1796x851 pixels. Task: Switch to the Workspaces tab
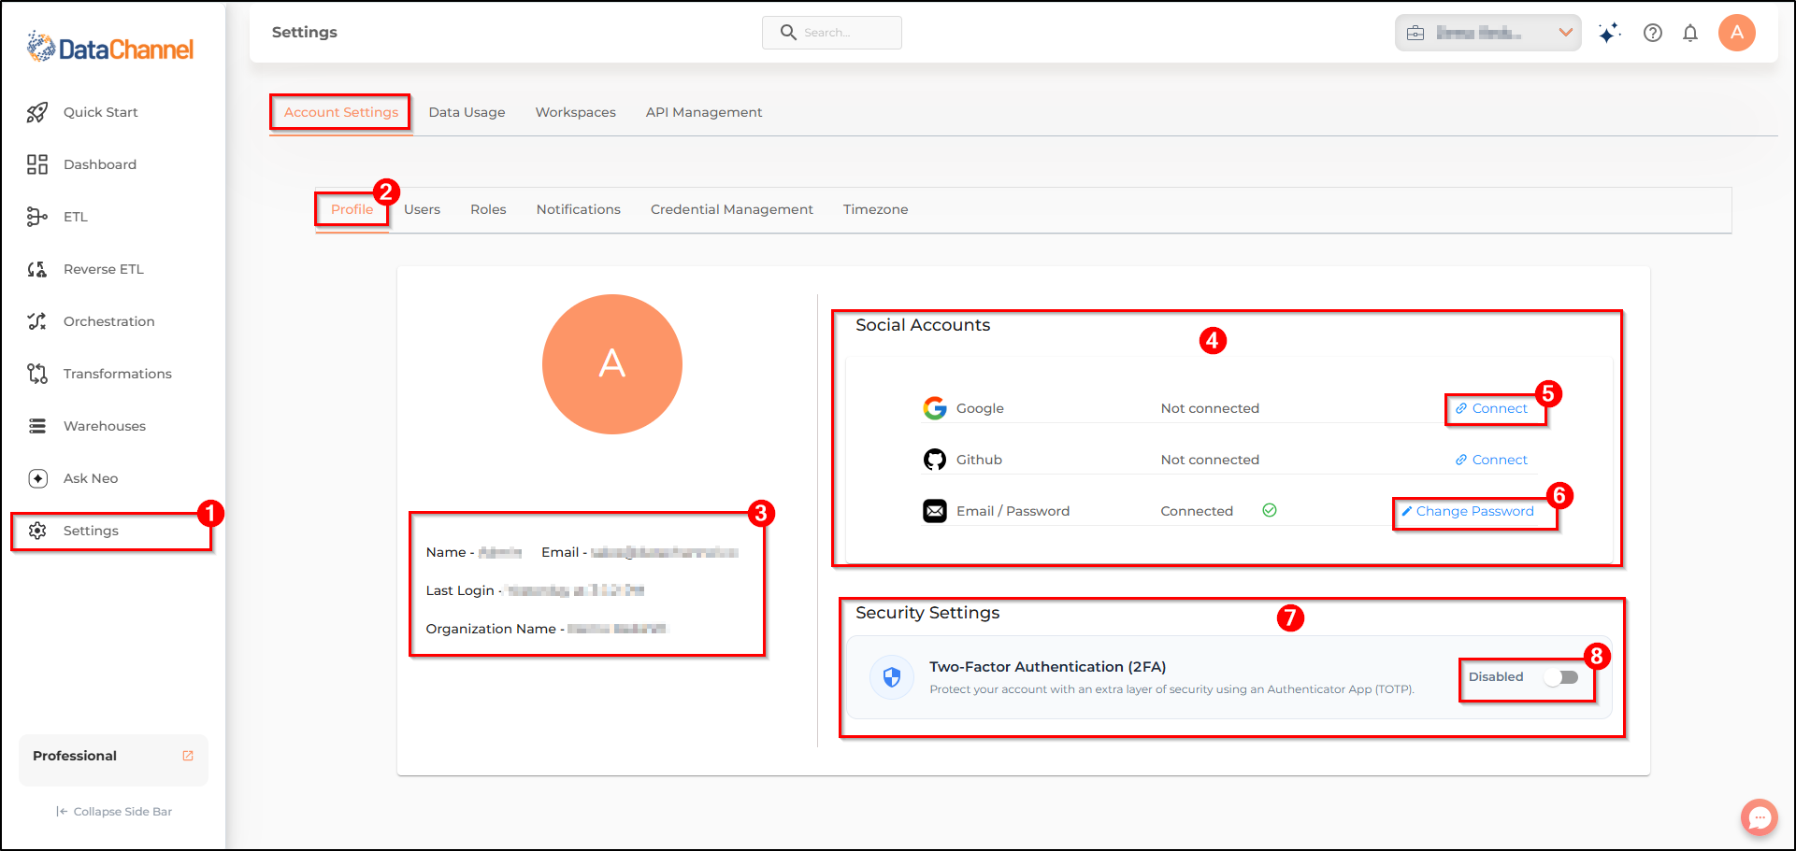[576, 112]
